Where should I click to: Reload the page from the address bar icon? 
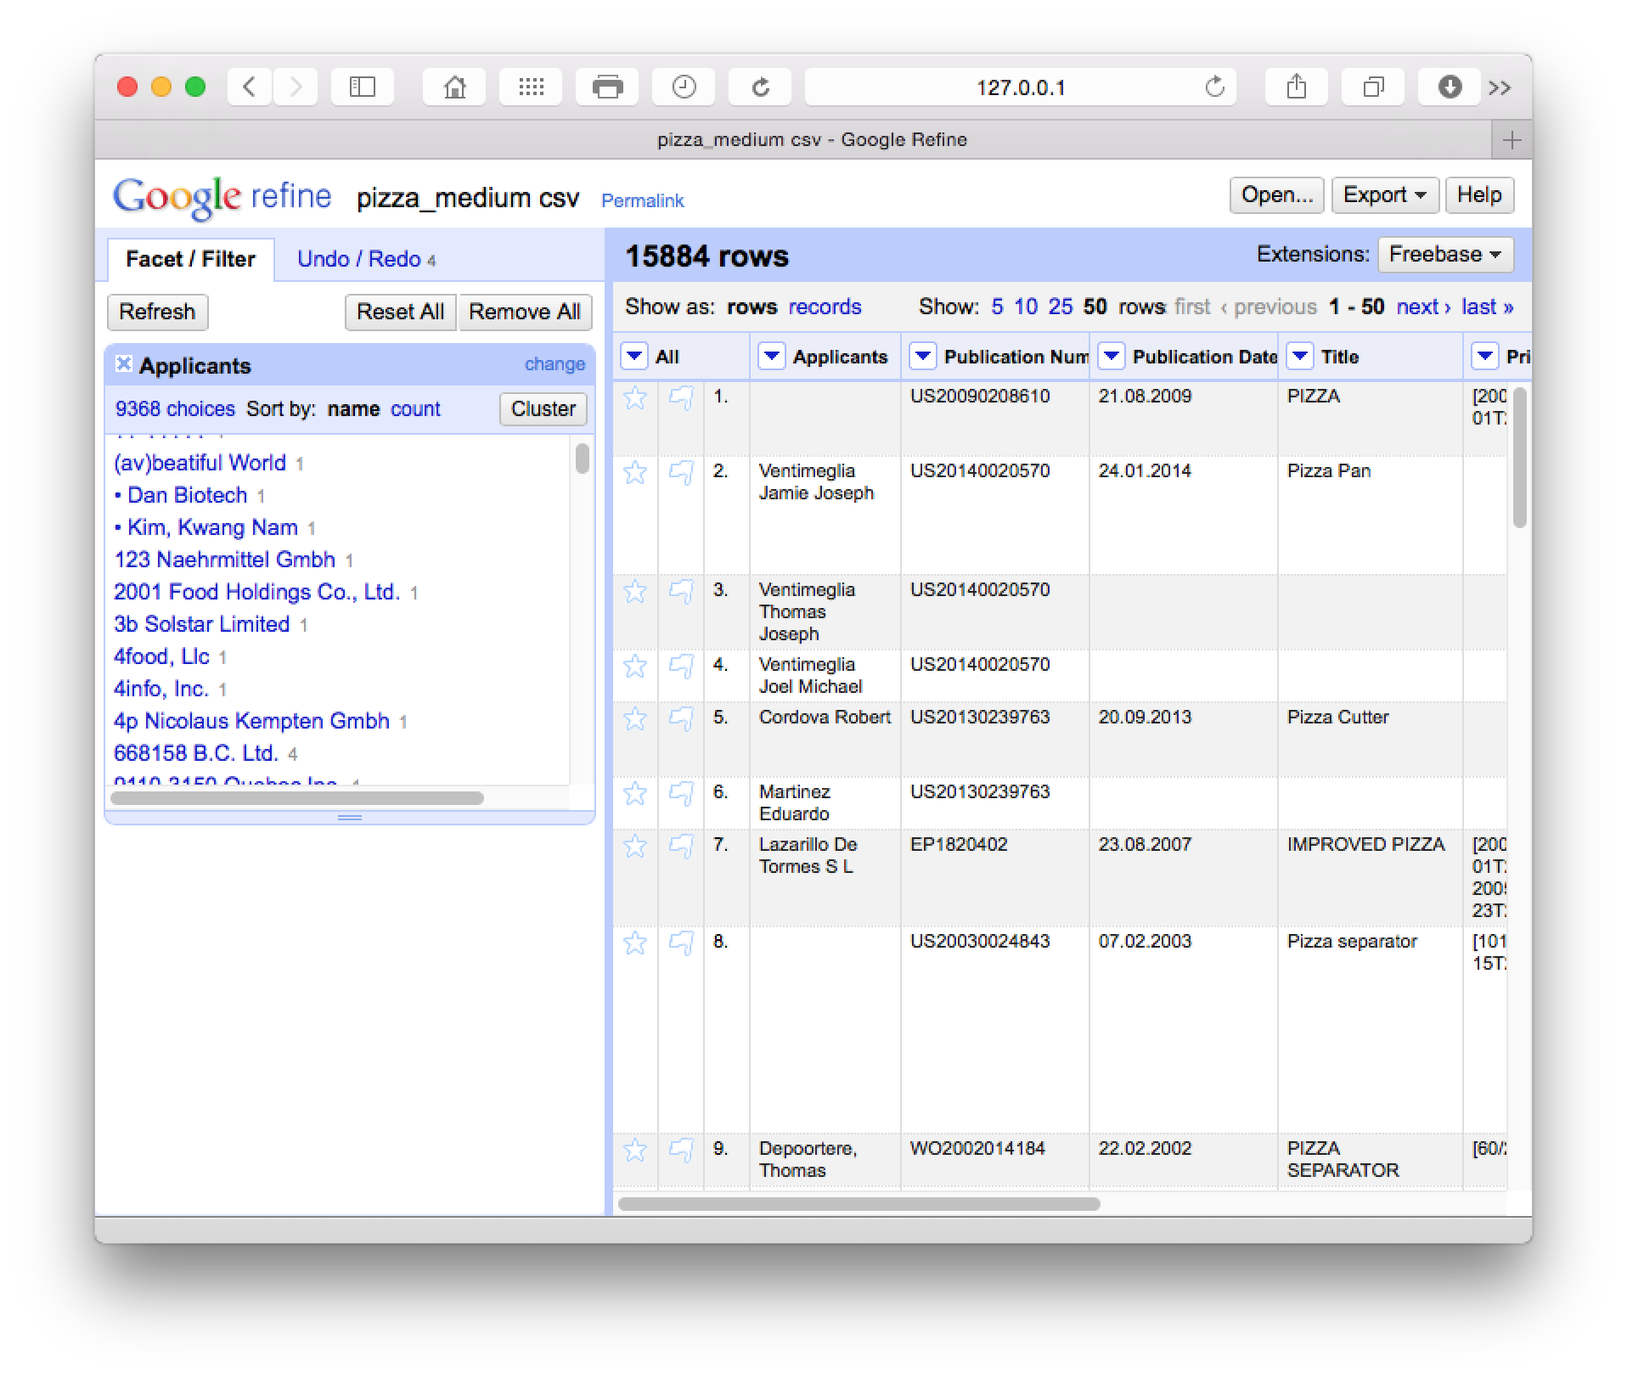coord(1215,87)
